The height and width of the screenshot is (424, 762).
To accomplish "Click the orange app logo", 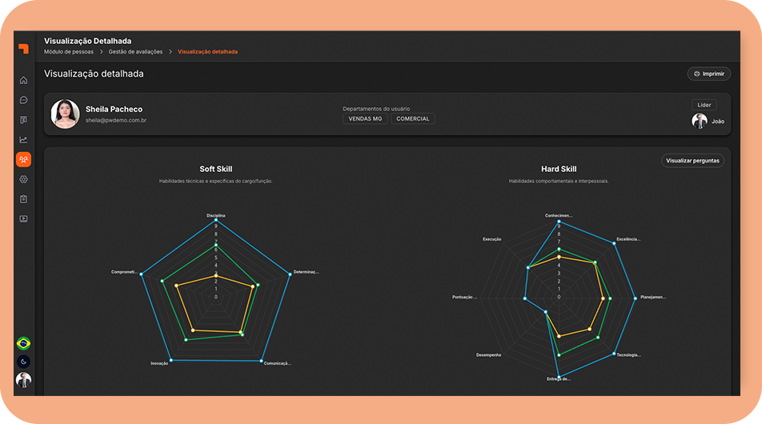I will coord(23,49).
